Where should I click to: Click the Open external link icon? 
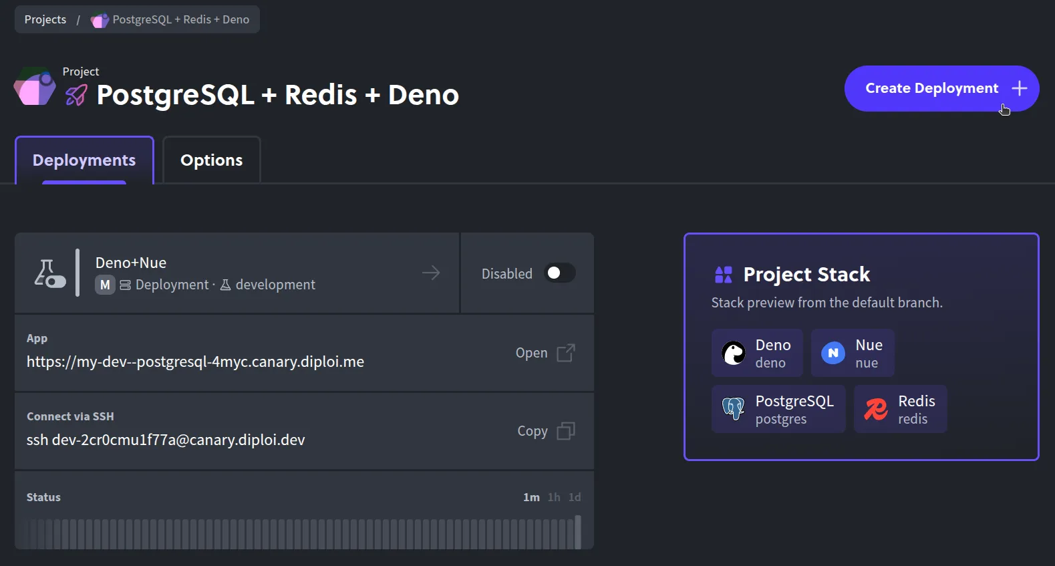[565, 353]
